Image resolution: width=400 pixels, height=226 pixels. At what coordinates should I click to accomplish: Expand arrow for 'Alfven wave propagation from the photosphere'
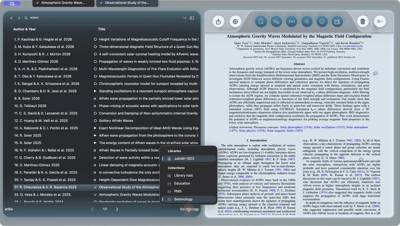(95, 135)
